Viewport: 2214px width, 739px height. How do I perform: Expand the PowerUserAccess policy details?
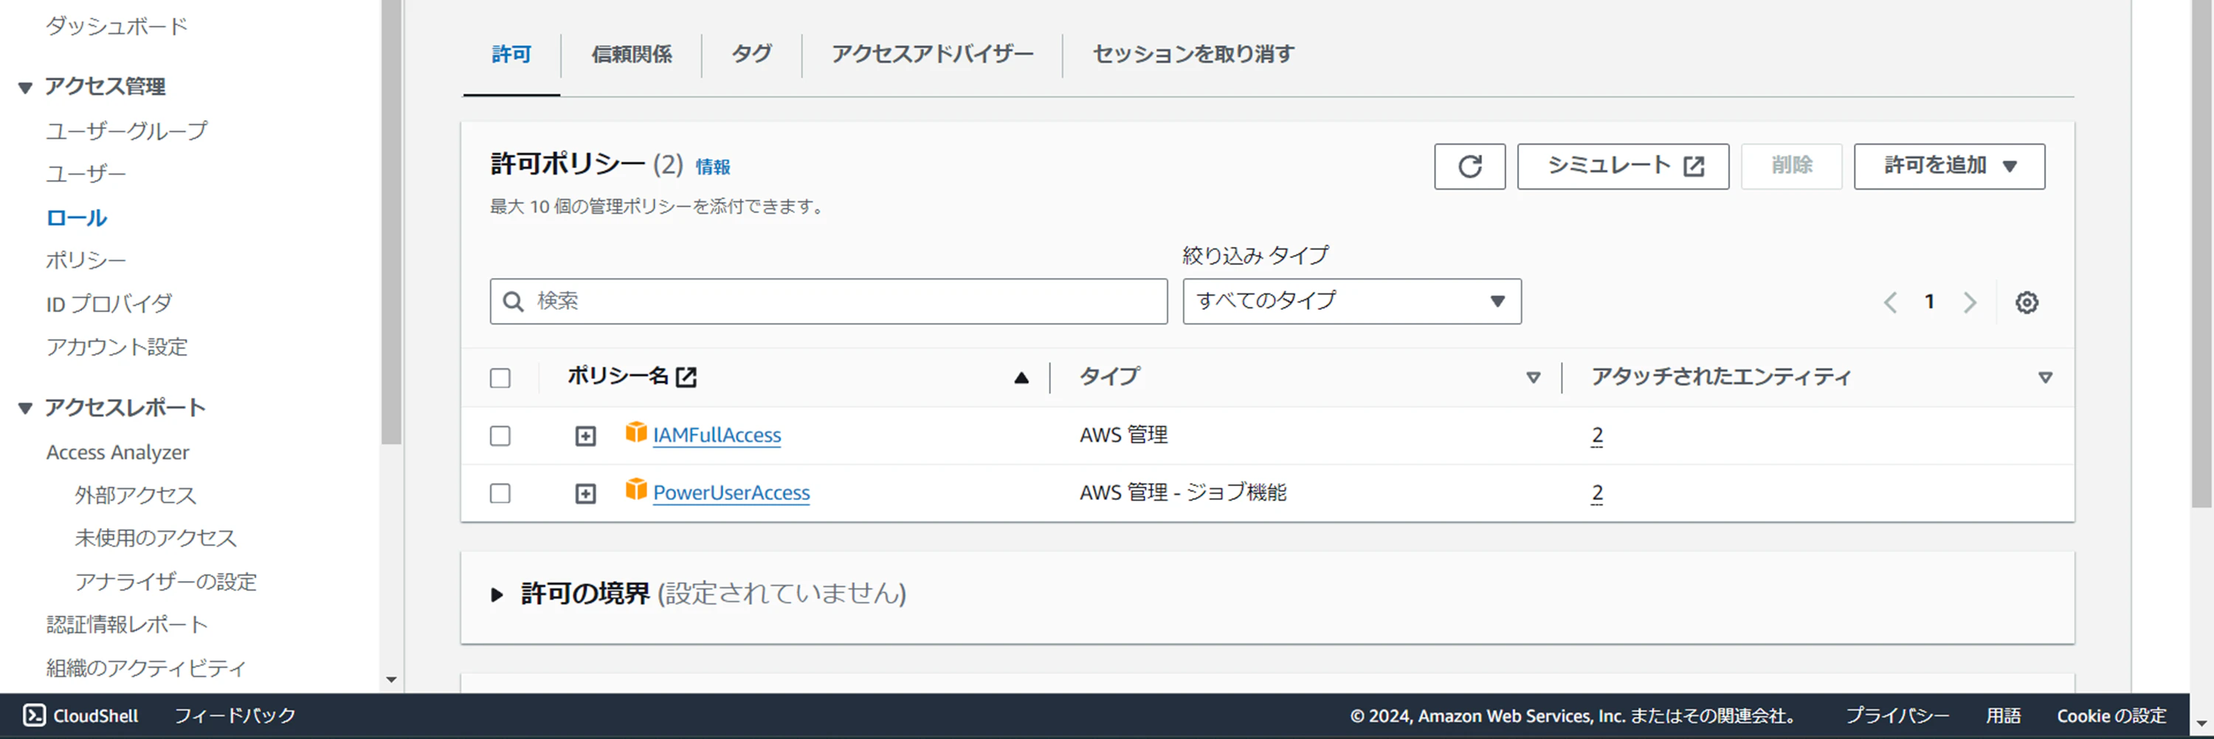click(x=585, y=494)
